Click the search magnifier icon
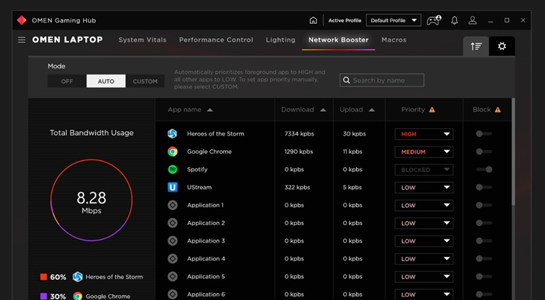Screen dimensions: 545x300 347,80
